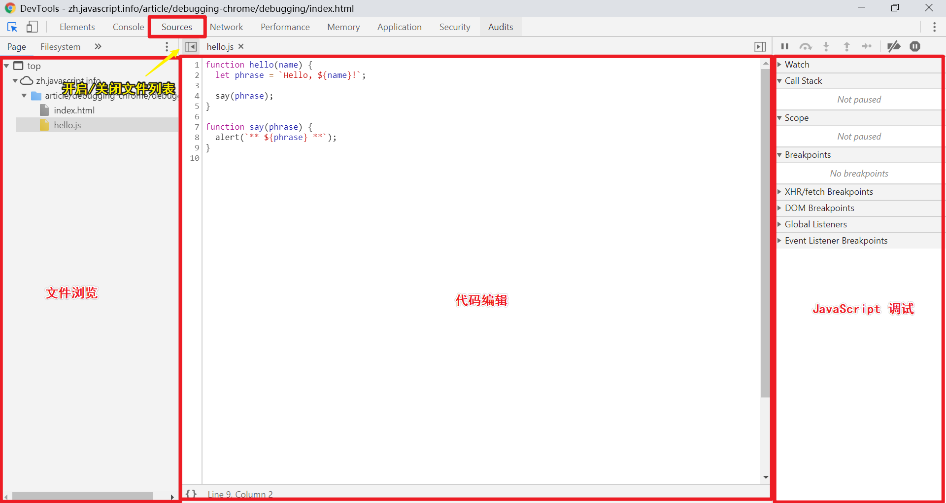Click the Step over function call icon
The width and height of the screenshot is (946, 503).
pyautogui.click(x=806, y=46)
